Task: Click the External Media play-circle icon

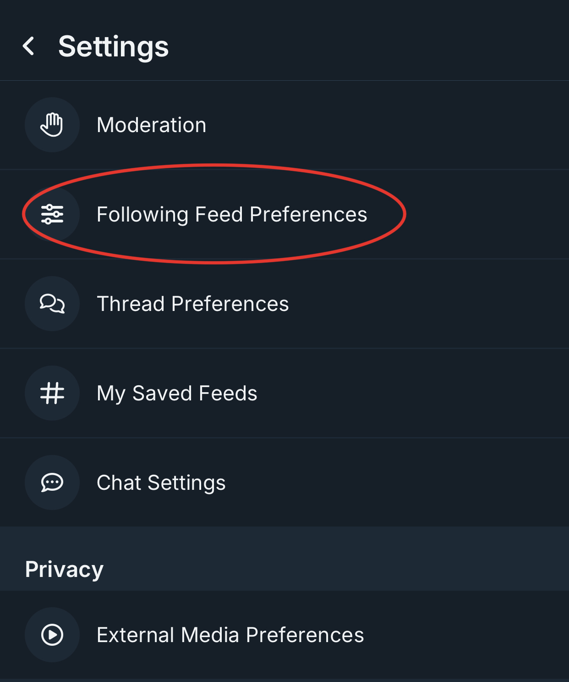Action: click(52, 635)
